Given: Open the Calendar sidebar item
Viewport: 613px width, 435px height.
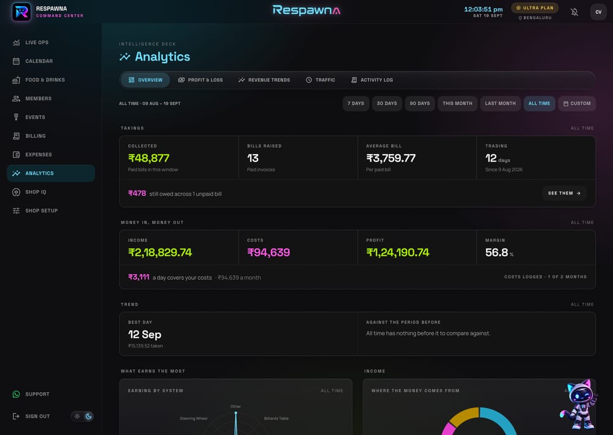Looking at the screenshot, I should pyautogui.click(x=51, y=61).
